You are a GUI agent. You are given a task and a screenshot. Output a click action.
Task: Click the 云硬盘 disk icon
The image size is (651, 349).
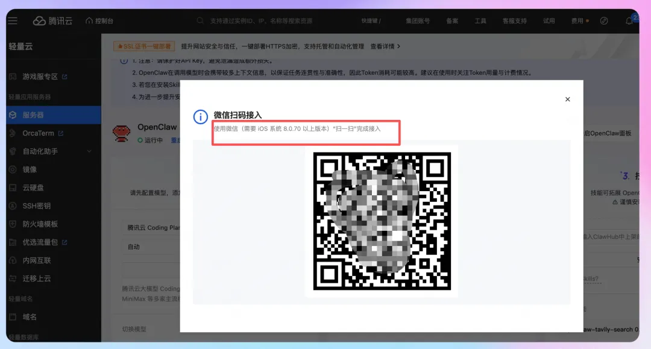pos(13,187)
